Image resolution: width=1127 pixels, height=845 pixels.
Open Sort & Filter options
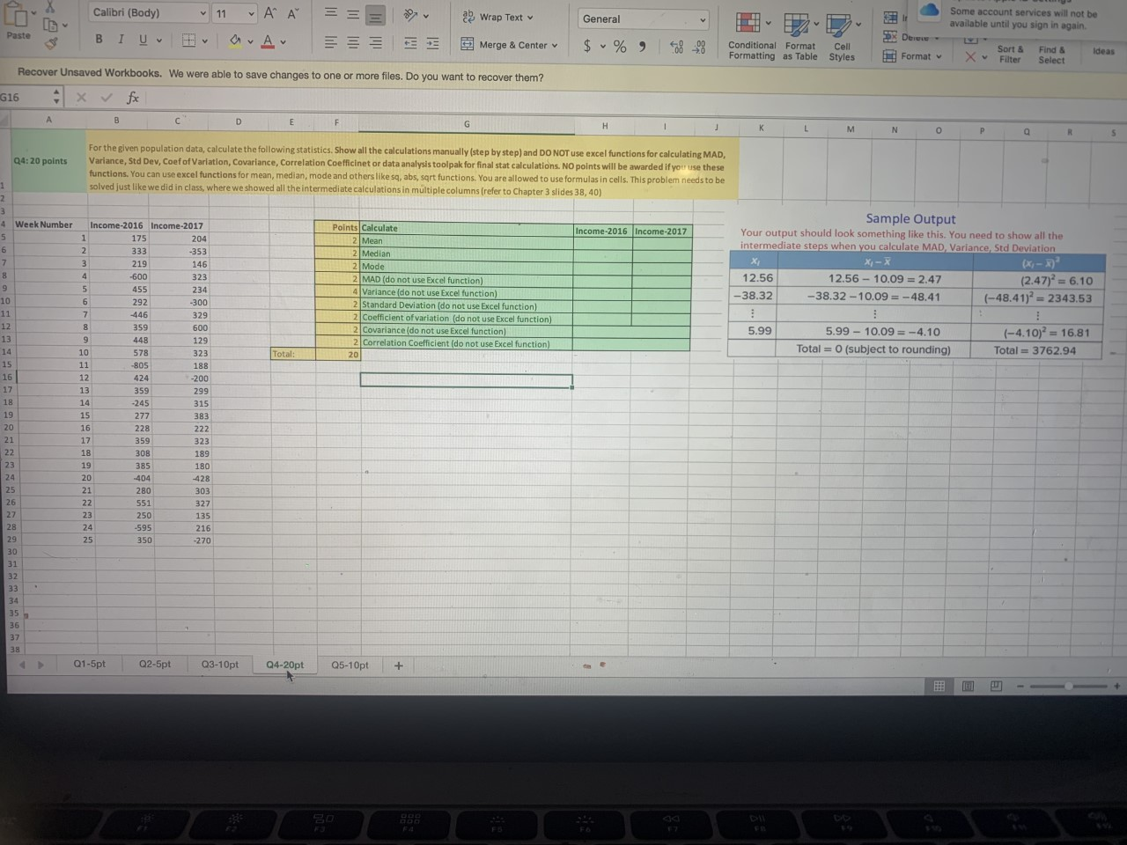click(x=1009, y=53)
